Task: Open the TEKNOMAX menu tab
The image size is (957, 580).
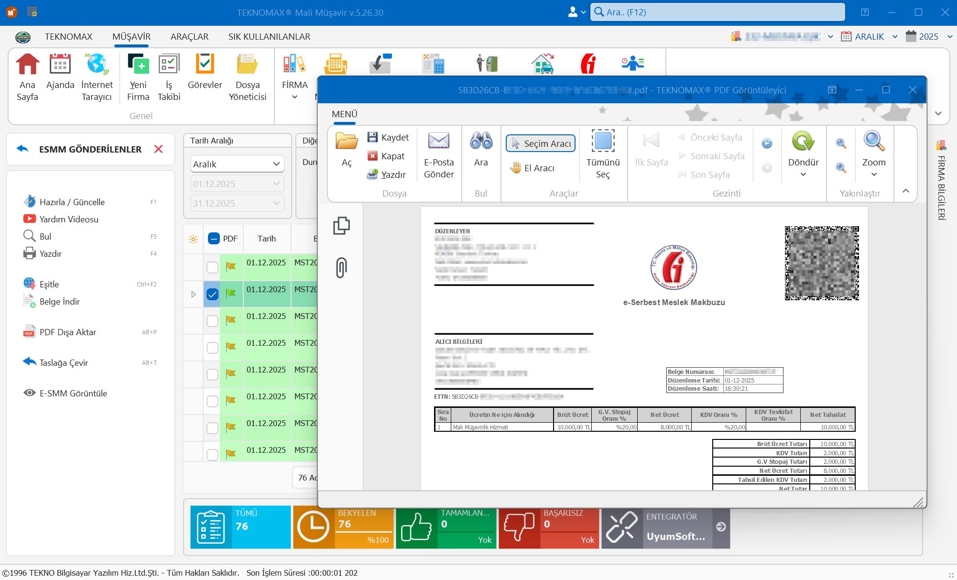Action: (69, 37)
